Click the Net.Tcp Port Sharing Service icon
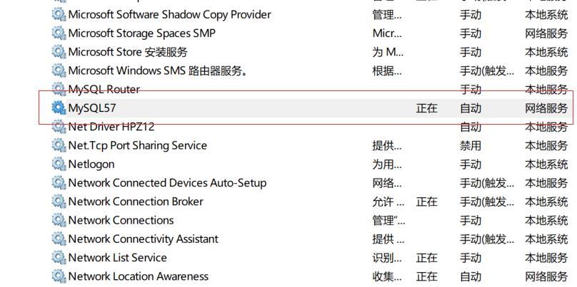 pyautogui.click(x=59, y=145)
